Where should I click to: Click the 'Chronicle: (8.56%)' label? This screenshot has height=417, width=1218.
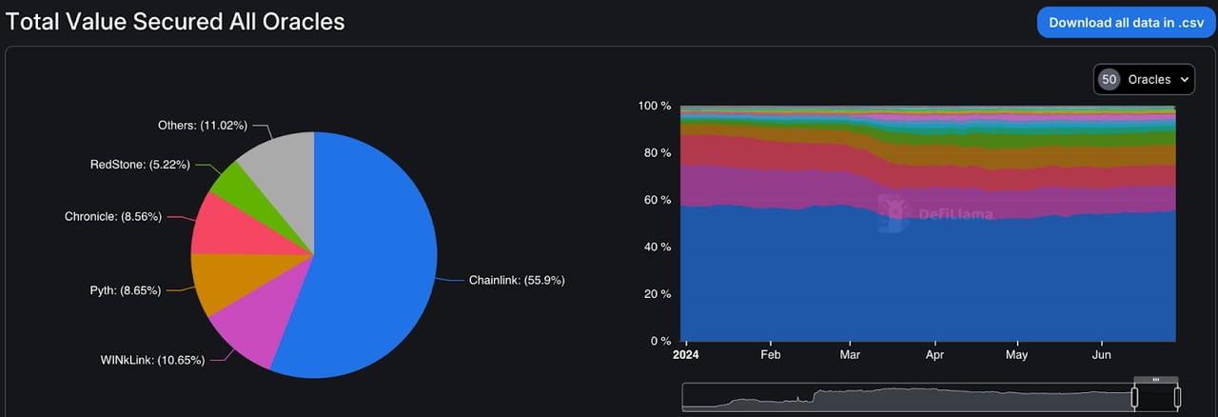click(114, 217)
